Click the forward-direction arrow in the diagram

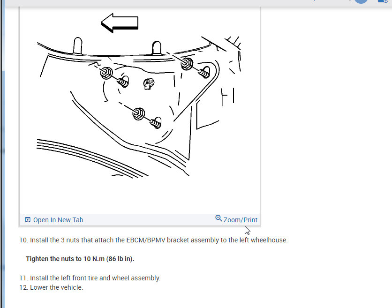point(120,23)
